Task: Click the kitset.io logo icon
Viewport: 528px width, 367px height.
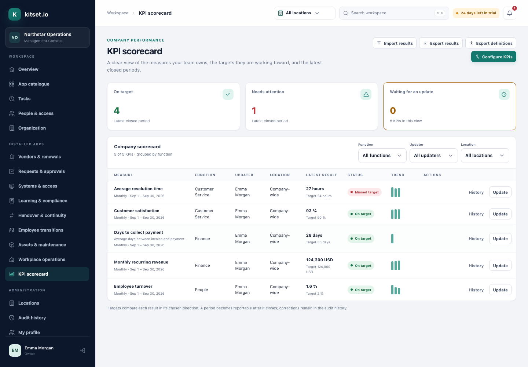Action: 15,14
